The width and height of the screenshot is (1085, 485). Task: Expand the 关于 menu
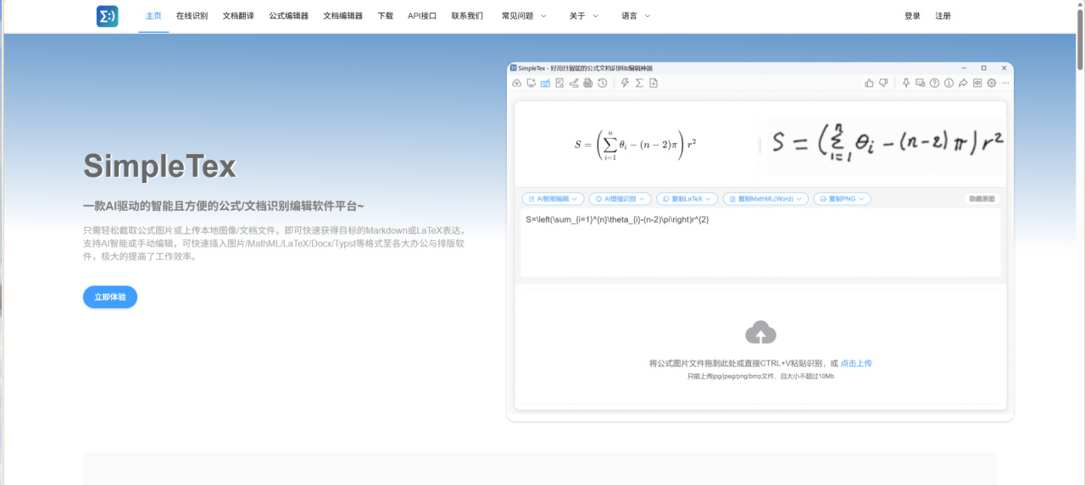[x=584, y=16]
